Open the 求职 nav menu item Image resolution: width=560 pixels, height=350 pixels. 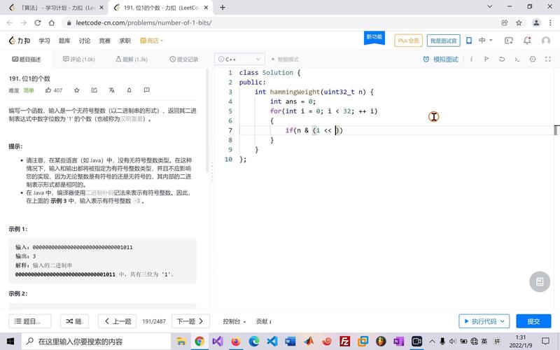125,41
